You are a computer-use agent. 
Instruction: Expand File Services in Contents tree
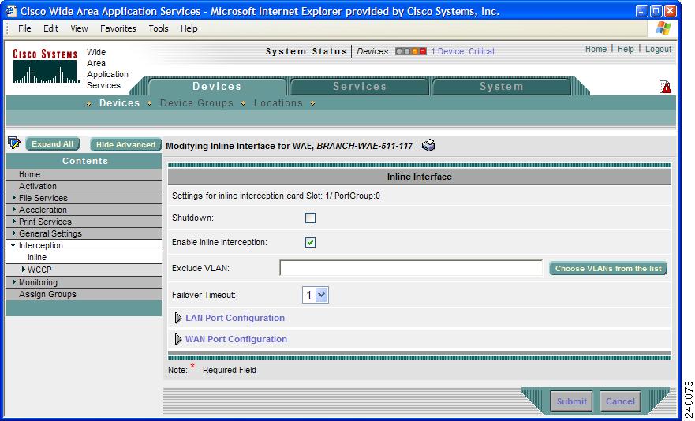click(14, 198)
